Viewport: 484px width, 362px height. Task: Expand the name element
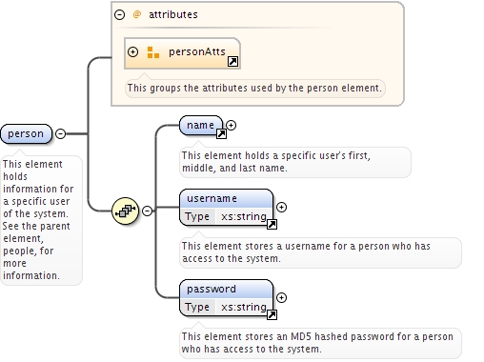click(231, 126)
